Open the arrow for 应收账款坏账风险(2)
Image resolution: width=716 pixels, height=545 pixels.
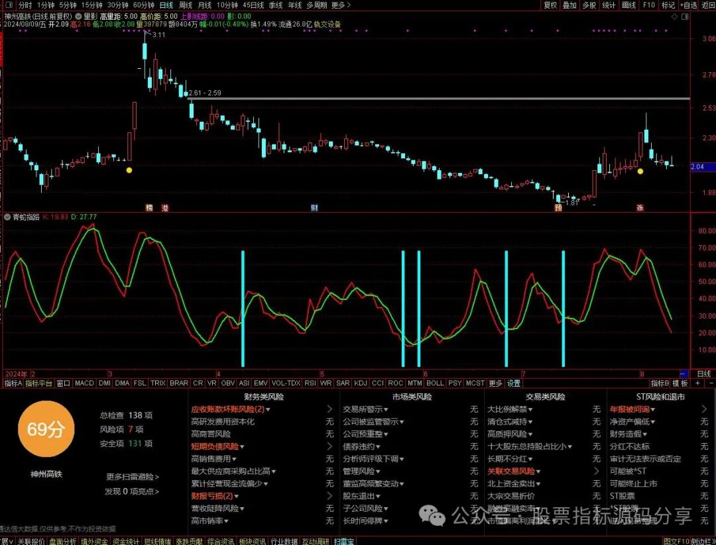[329, 409]
